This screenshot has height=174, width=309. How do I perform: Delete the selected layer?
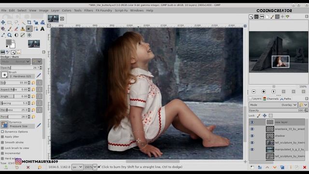(x=305, y=167)
